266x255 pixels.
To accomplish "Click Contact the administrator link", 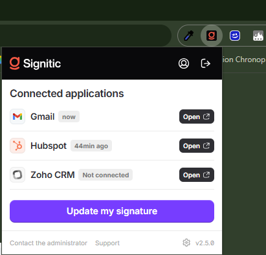I will point(49,243).
